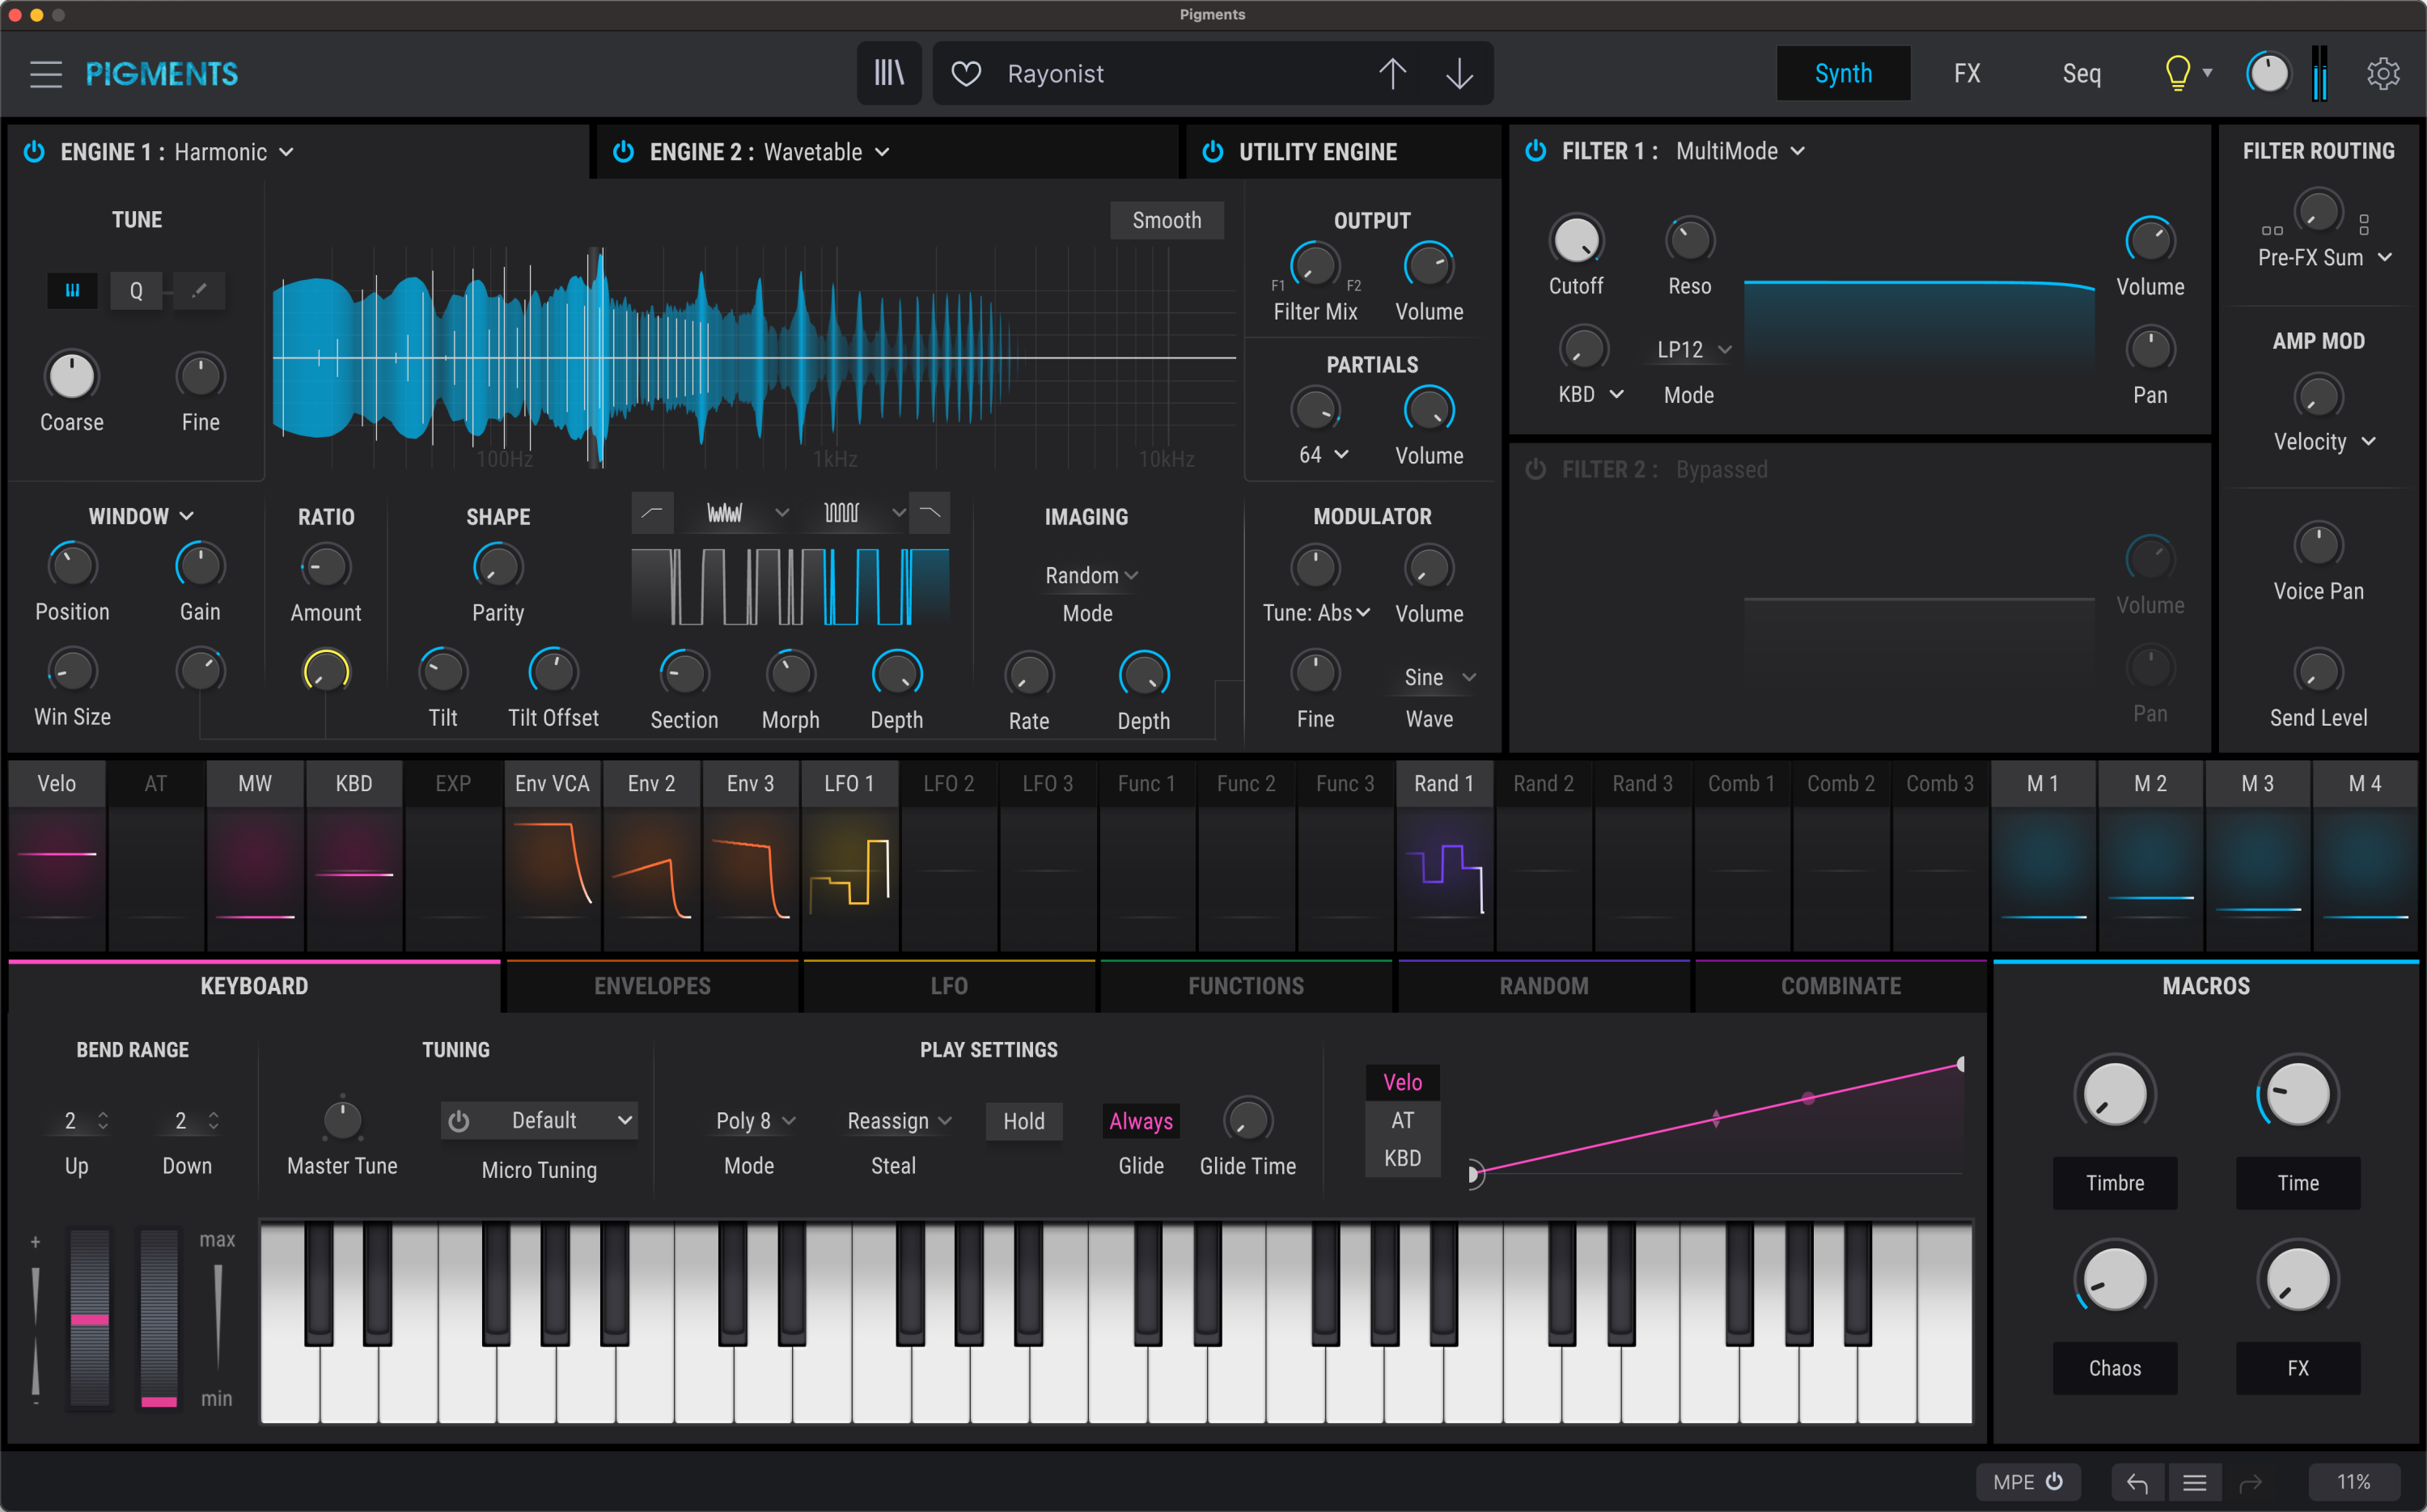Select the pencil tuning edit icon
Viewport: 2427px width, 1512px height.
pos(199,291)
